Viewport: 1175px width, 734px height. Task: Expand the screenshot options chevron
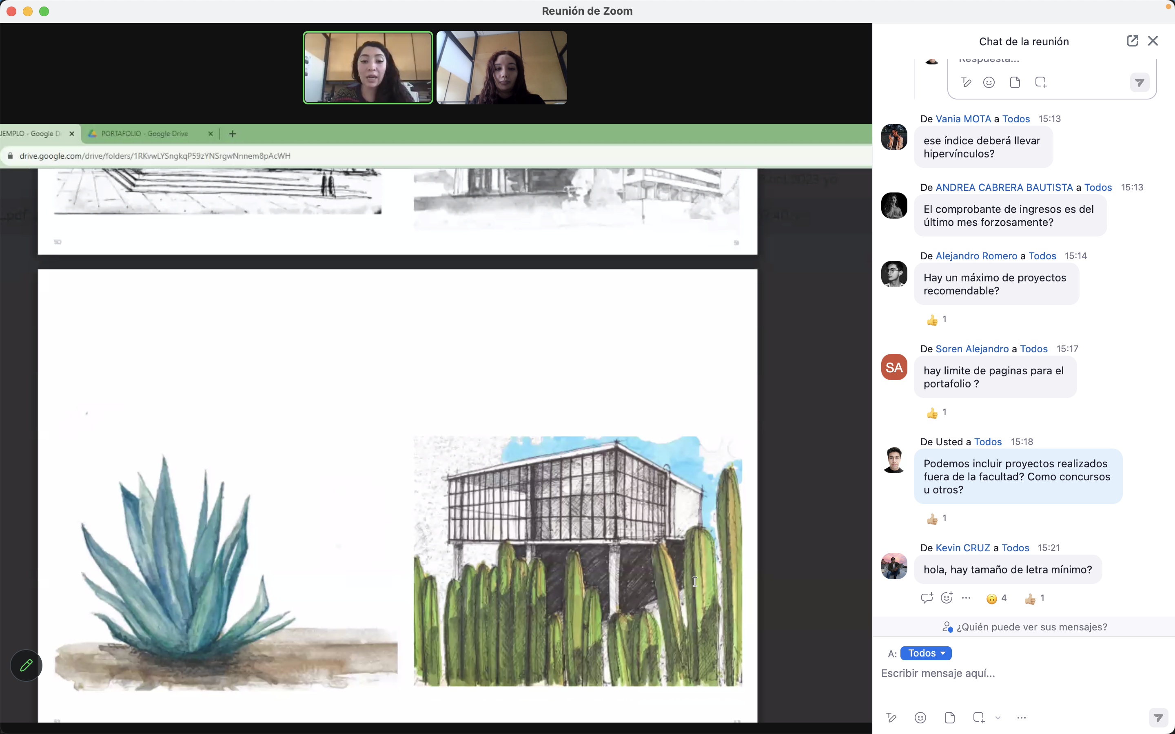tap(998, 718)
